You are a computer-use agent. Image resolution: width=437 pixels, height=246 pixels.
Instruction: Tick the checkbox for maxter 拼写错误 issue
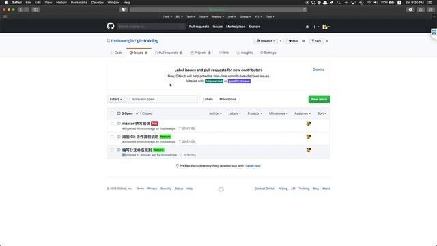(x=112, y=123)
